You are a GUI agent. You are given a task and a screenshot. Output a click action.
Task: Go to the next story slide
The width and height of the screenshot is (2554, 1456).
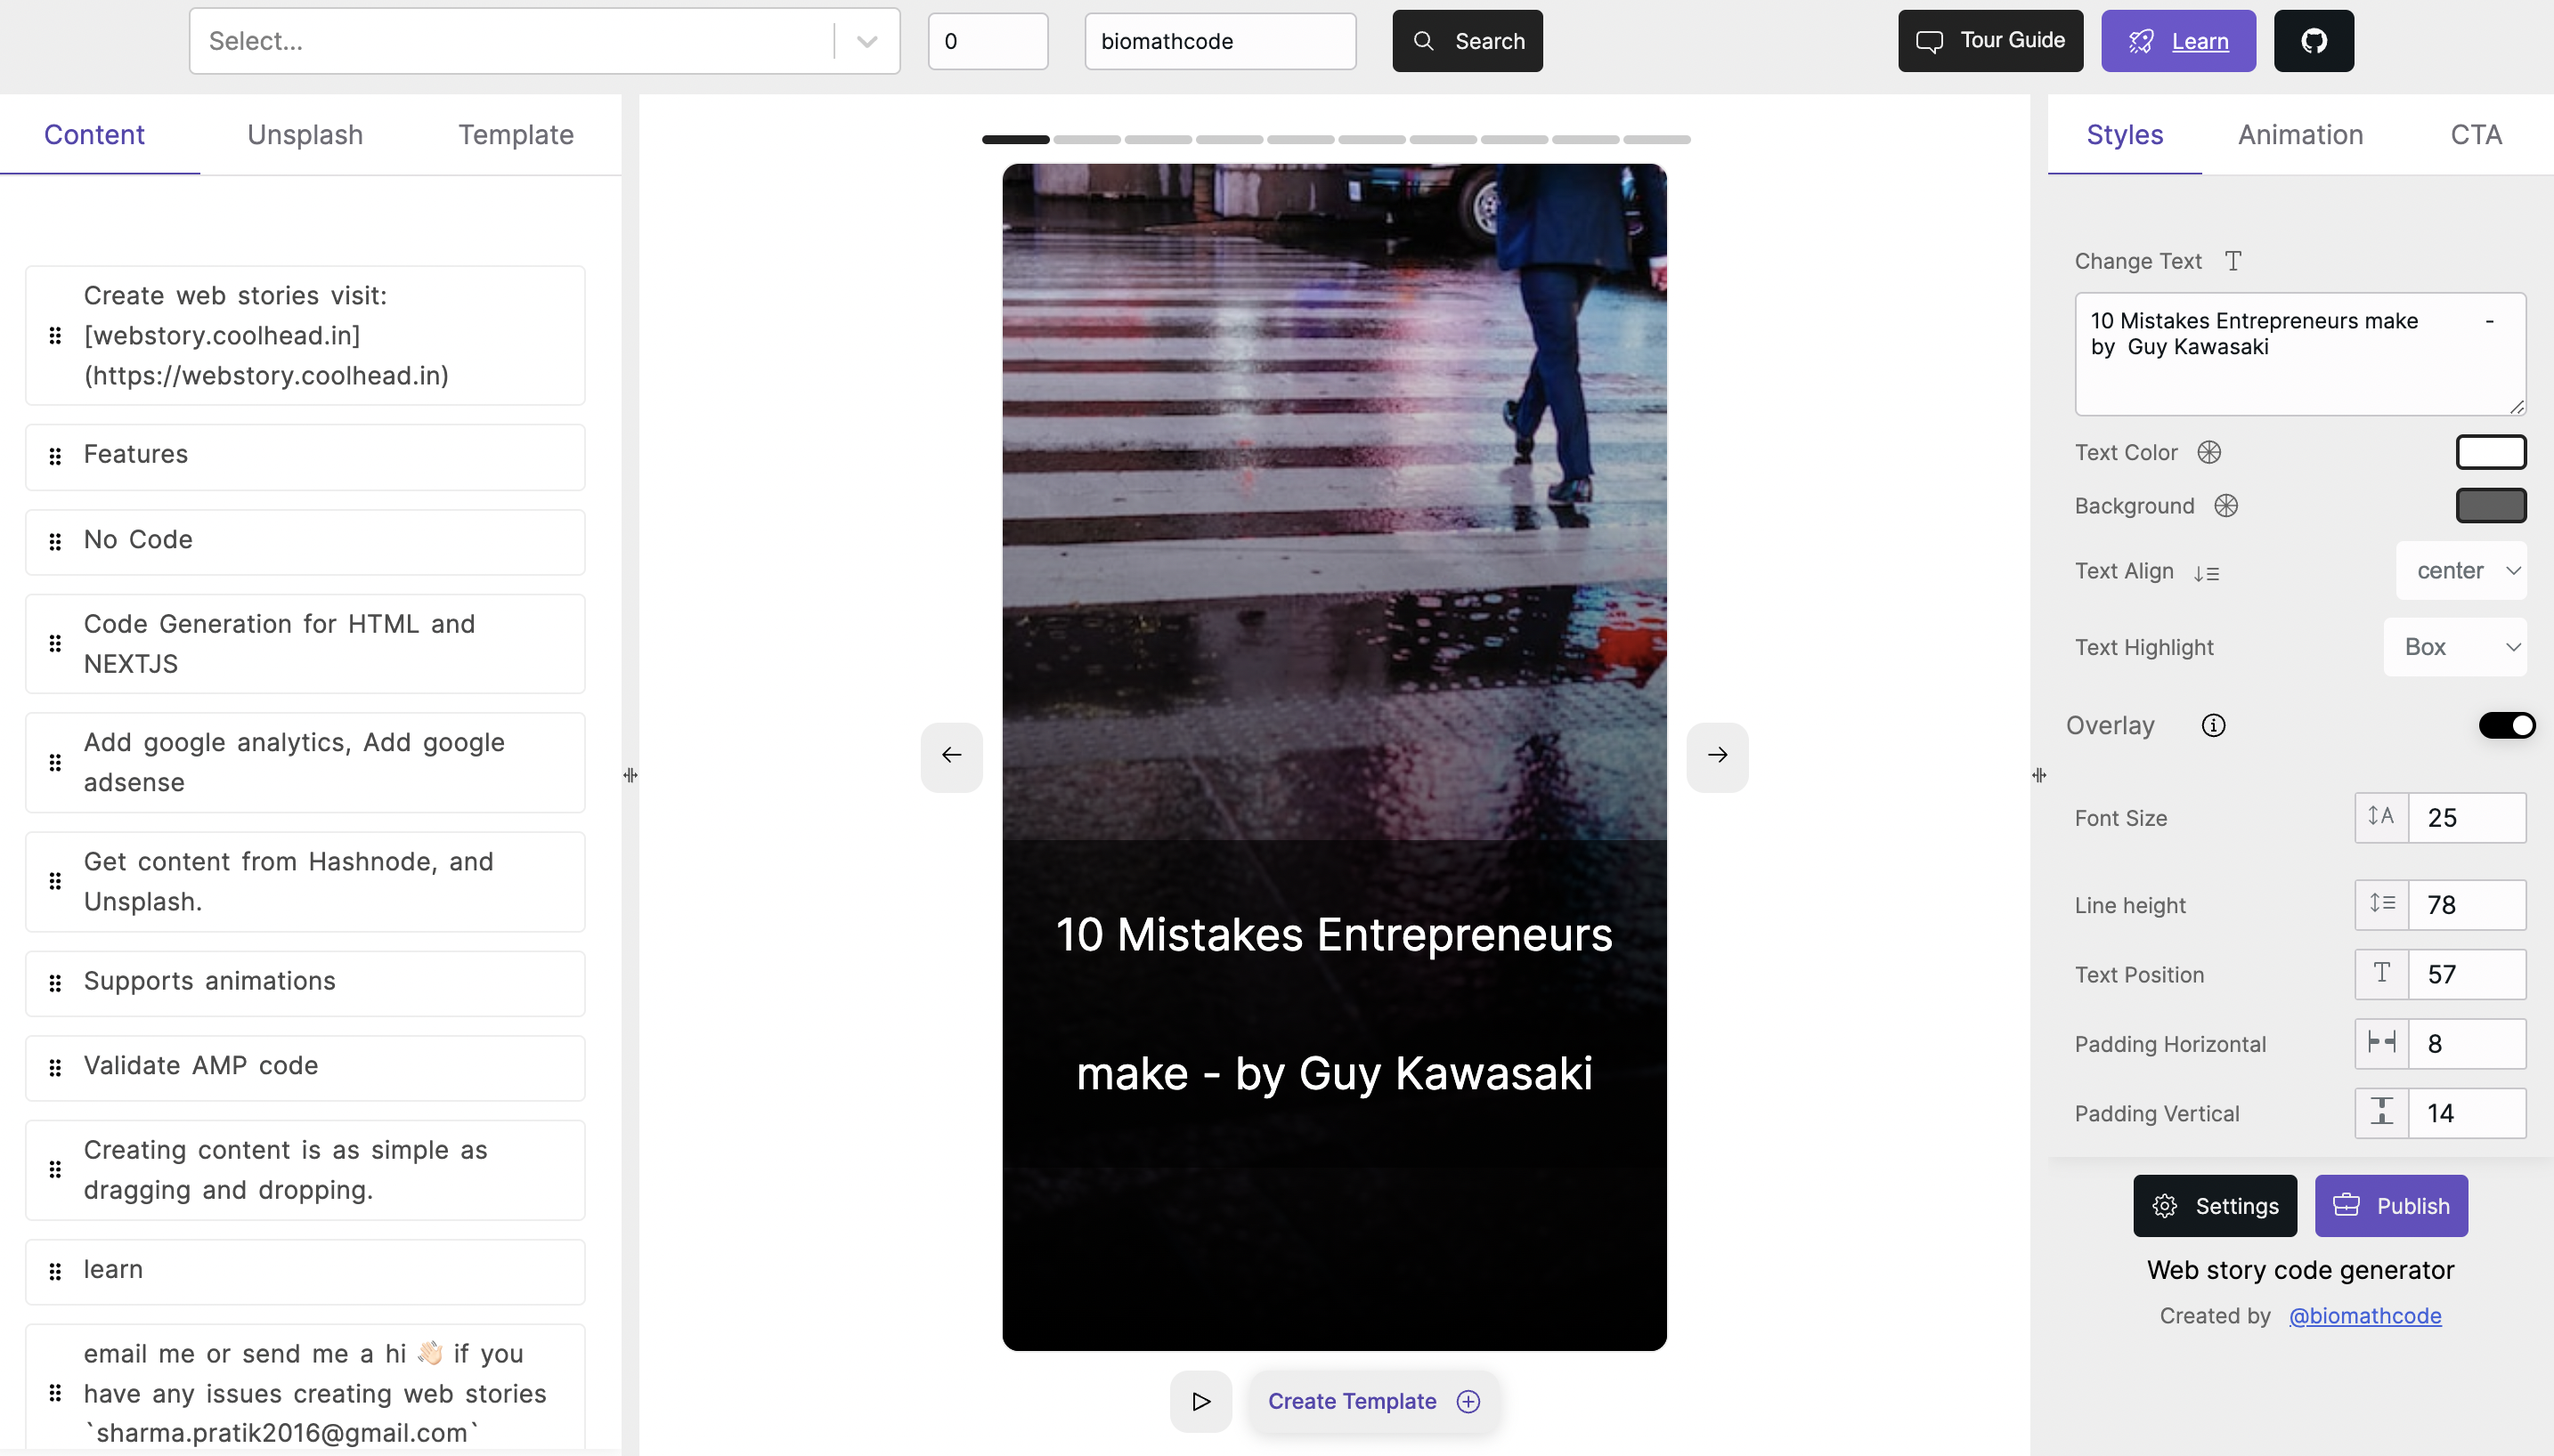point(1717,756)
